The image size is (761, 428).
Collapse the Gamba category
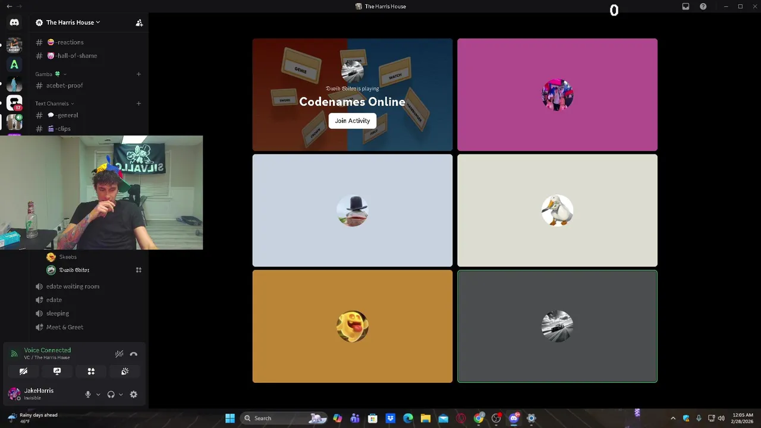point(51,74)
